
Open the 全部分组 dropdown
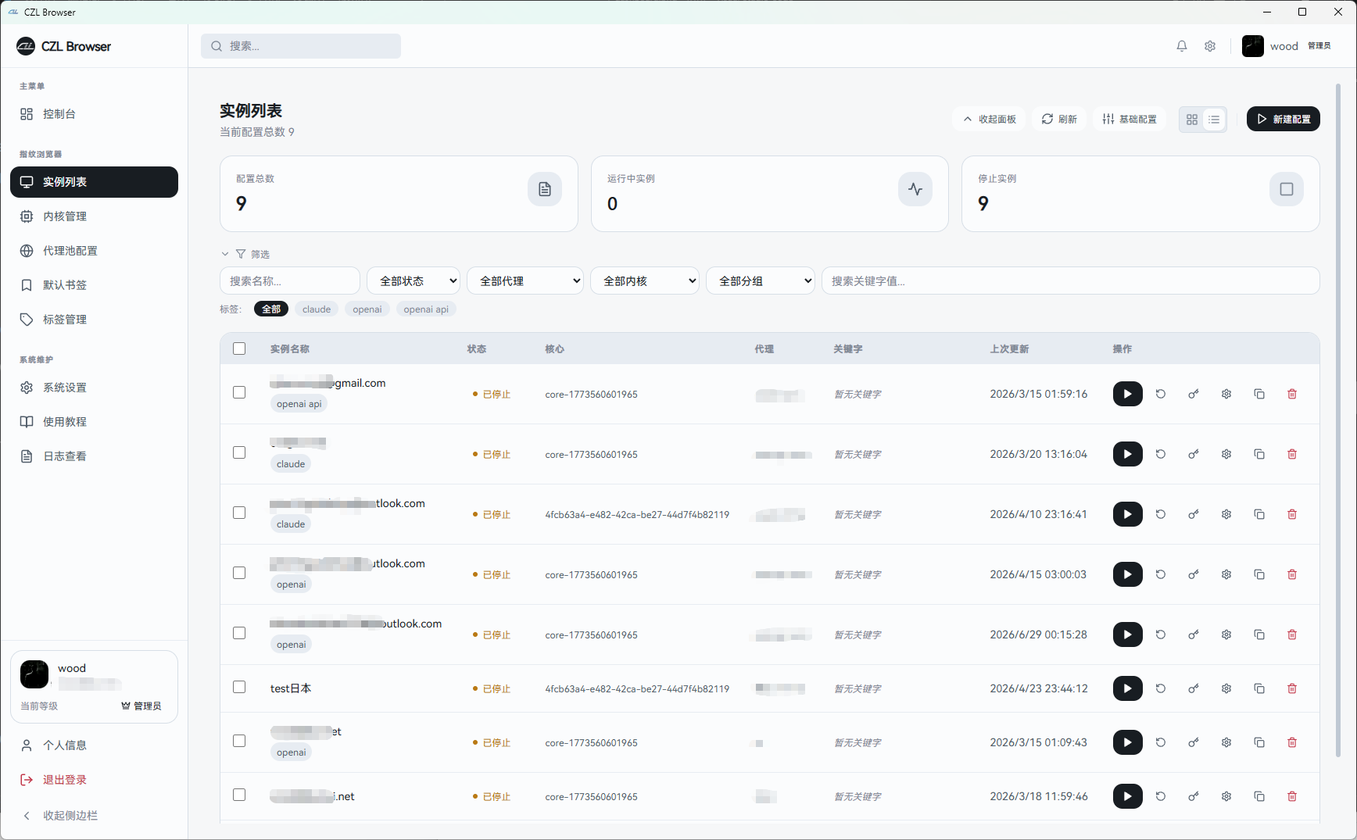(761, 281)
